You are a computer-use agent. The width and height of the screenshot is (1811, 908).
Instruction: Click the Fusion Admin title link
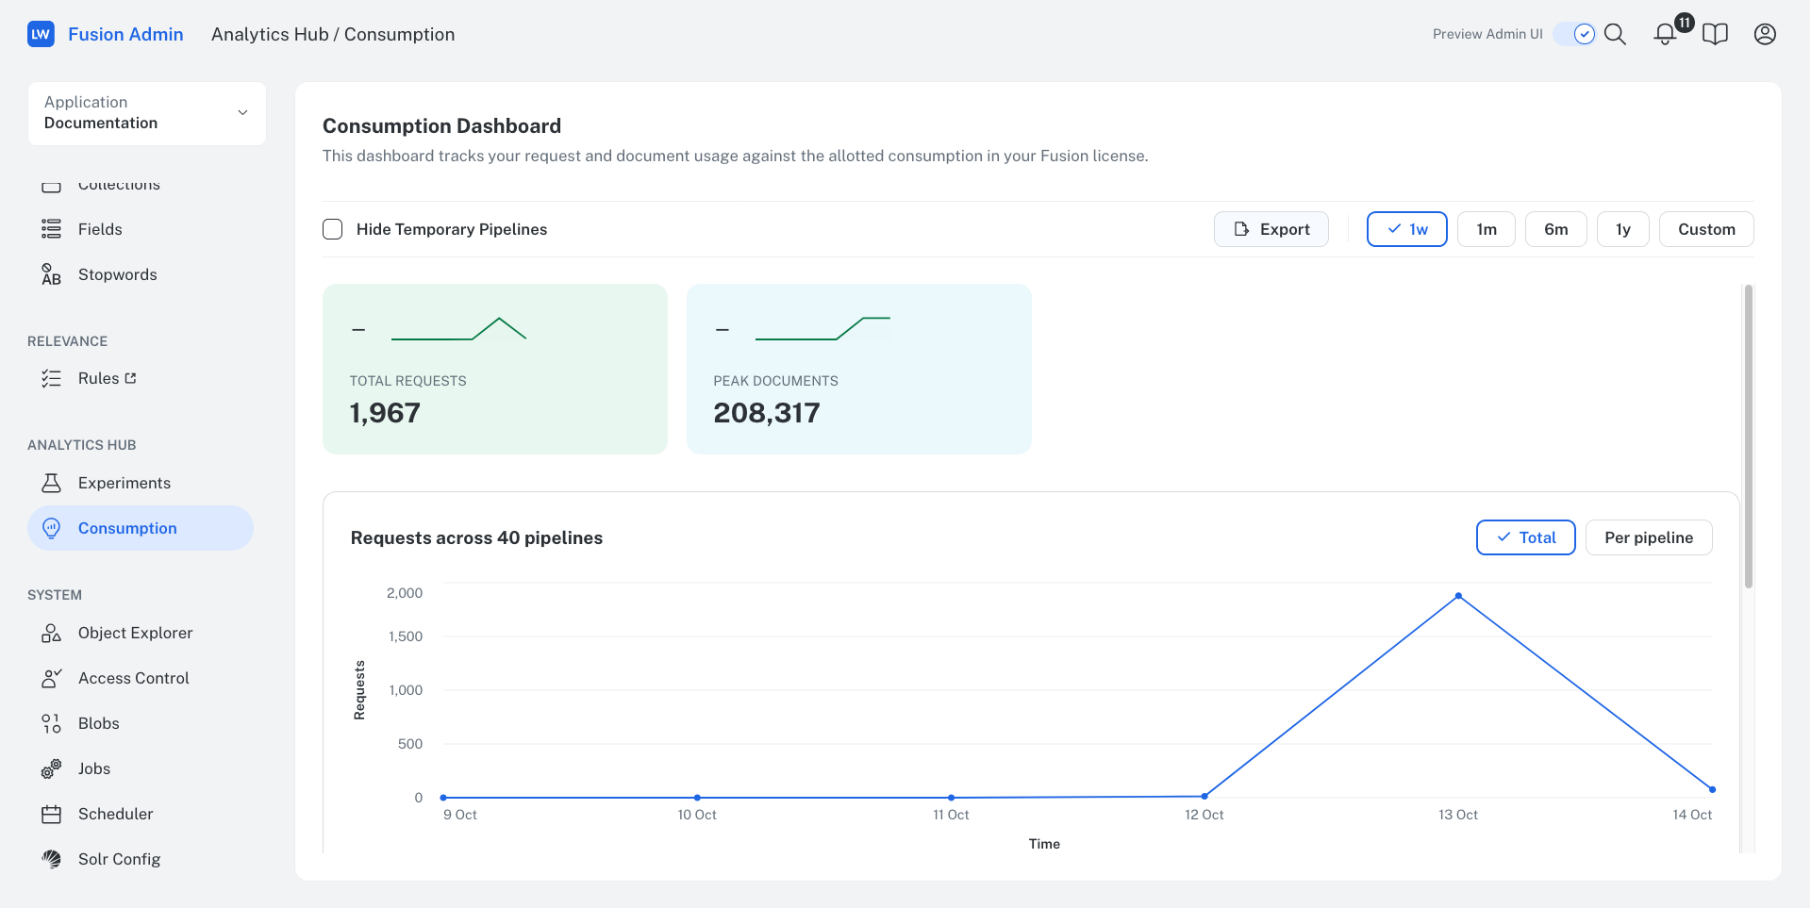coord(125,34)
